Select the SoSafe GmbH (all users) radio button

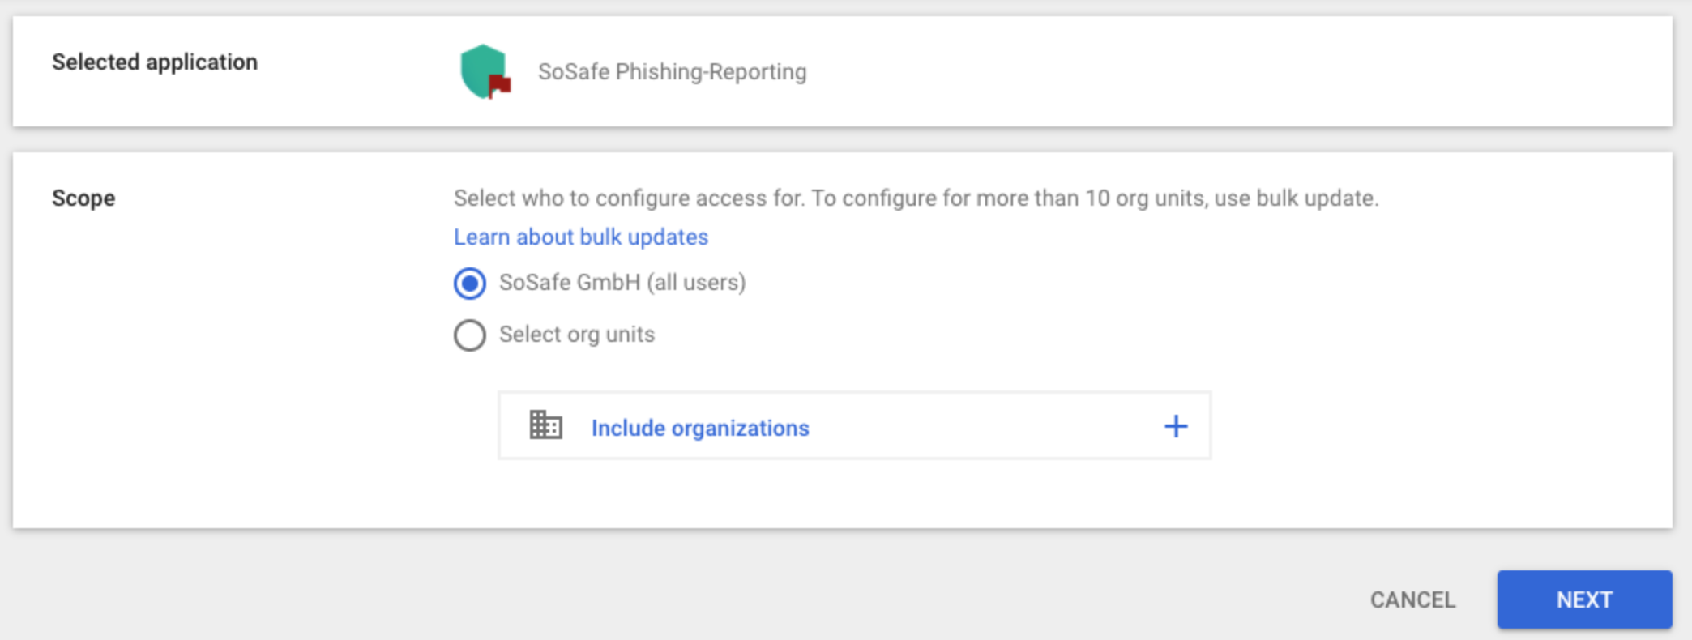pyautogui.click(x=468, y=284)
